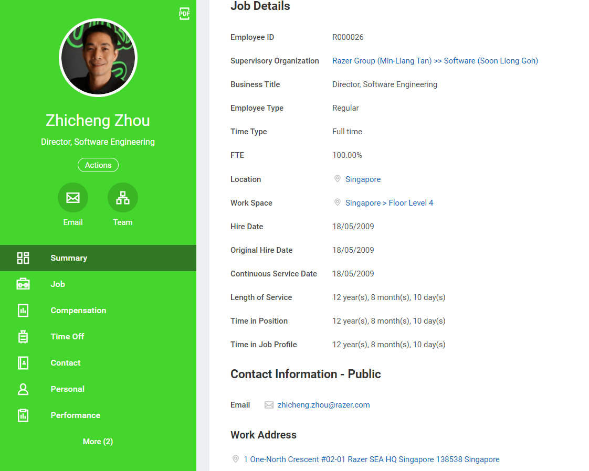
Task: Click the Summary dashboard icon
Action: click(x=23, y=258)
